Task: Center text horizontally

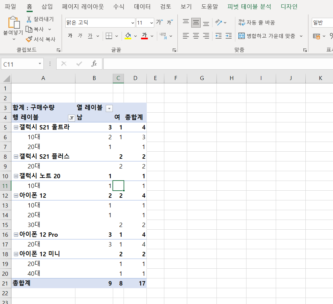Action: (x=196, y=36)
